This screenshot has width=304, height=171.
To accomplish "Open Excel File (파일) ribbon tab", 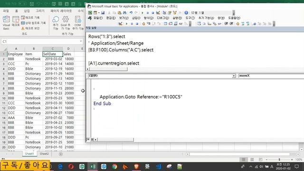I will [x=6, y=11].
